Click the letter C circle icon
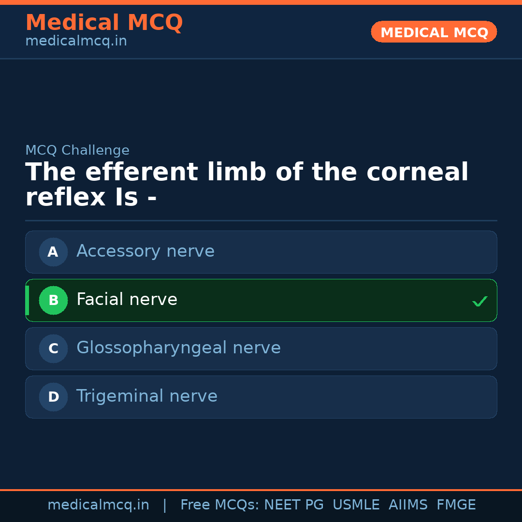The width and height of the screenshot is (522, 522). [53, 348]
